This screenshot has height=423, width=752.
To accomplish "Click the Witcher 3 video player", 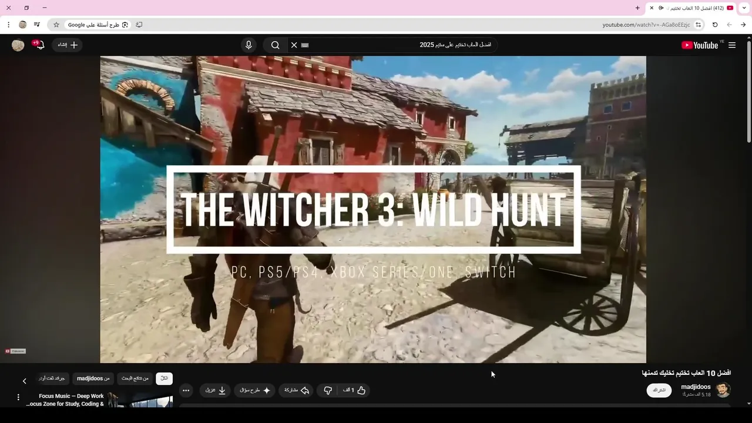I will [373, 209].
